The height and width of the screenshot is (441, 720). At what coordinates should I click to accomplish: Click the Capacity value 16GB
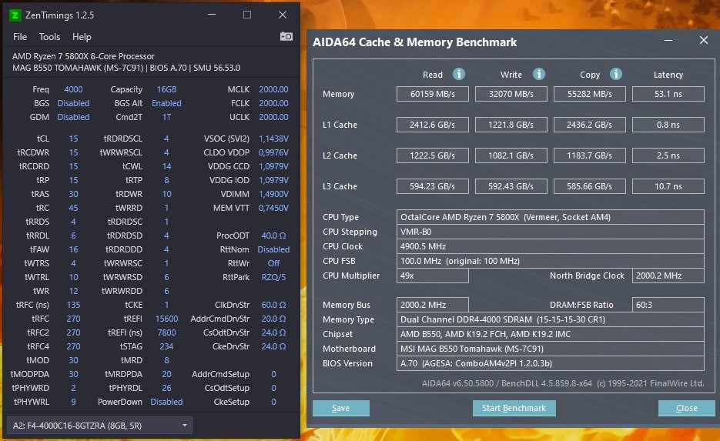click(166, 89)
